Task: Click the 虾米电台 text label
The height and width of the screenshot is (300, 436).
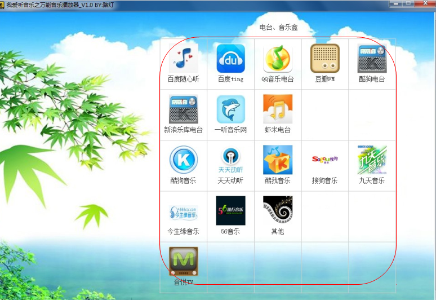Action: [278, 130]
